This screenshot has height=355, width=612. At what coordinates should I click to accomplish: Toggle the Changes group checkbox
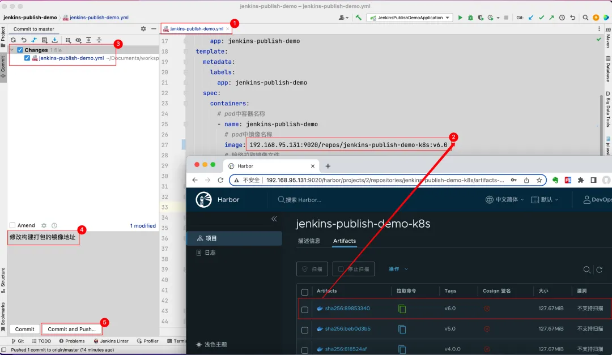coord(20,50)
